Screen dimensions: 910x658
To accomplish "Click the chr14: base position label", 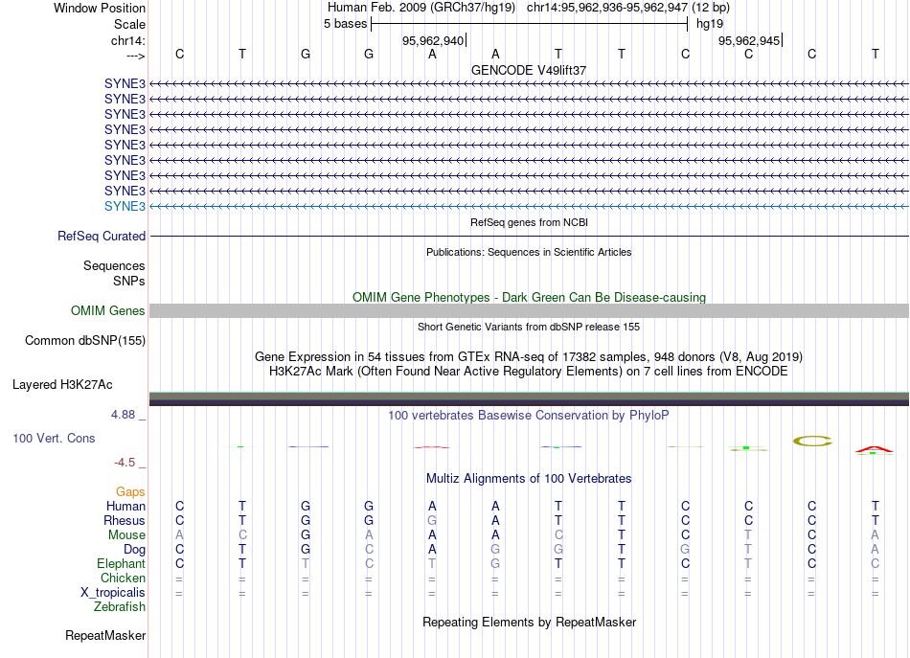I will click(x=127, y=40).
